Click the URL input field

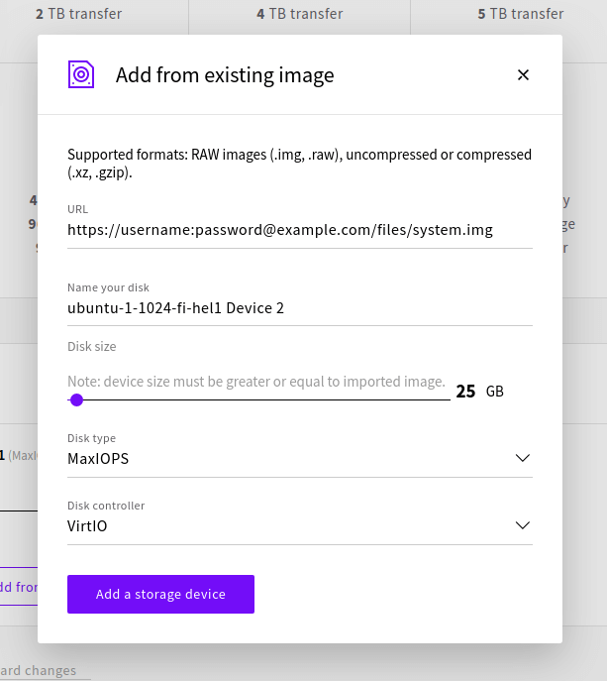pyautogui.click(x=299, y=230)
